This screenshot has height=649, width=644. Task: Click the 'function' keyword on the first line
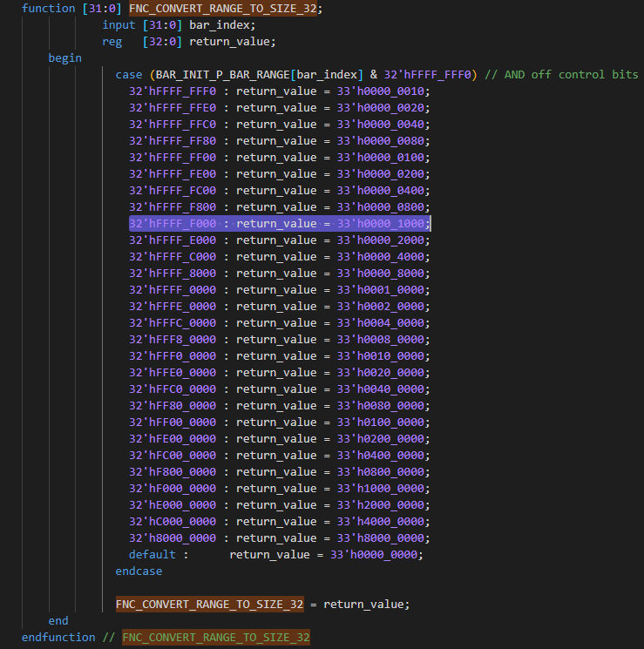click(x=49, y=8)
